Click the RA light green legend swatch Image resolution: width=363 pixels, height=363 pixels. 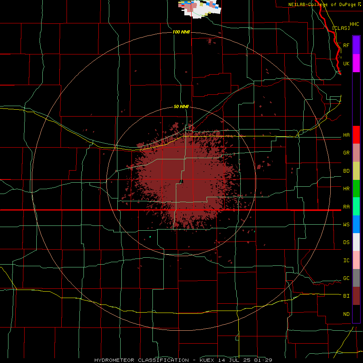(356, 207)
